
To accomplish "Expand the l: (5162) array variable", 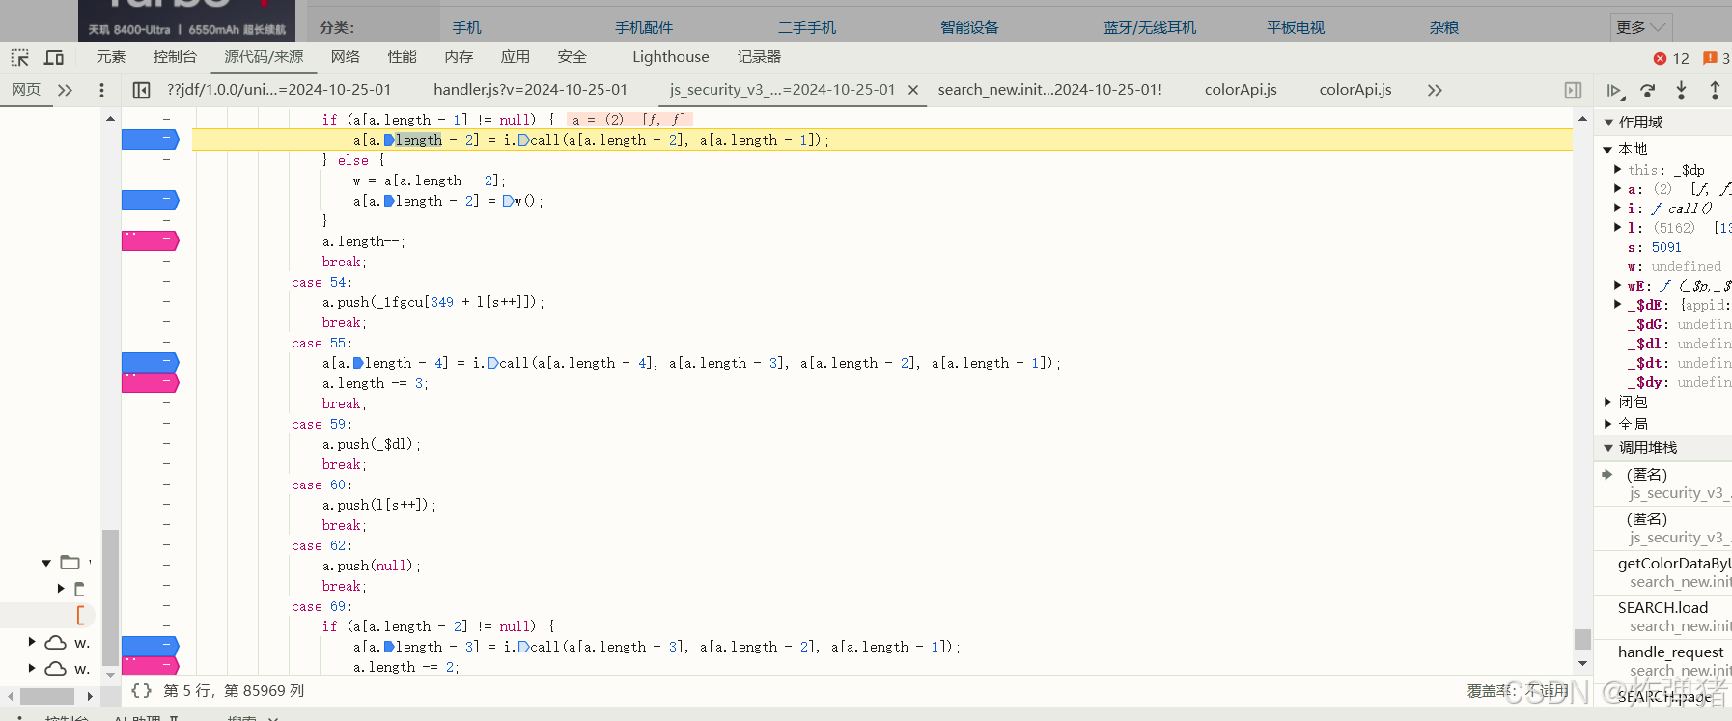I will pyautogui.click(x=1618, y=228).
